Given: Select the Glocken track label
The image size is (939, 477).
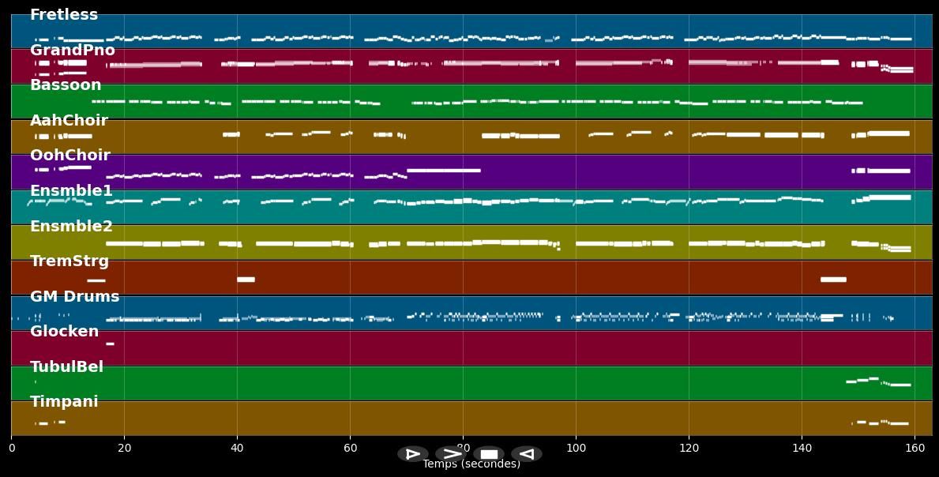Looking at the screenshot, I should 65,332.
